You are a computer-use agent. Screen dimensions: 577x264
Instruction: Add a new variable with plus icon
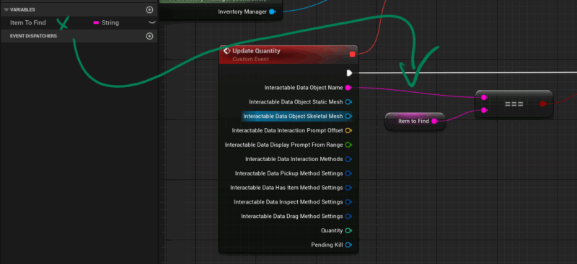point(149,10)
